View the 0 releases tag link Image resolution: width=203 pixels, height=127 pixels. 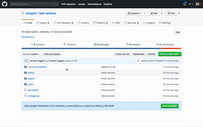[133, 44]
